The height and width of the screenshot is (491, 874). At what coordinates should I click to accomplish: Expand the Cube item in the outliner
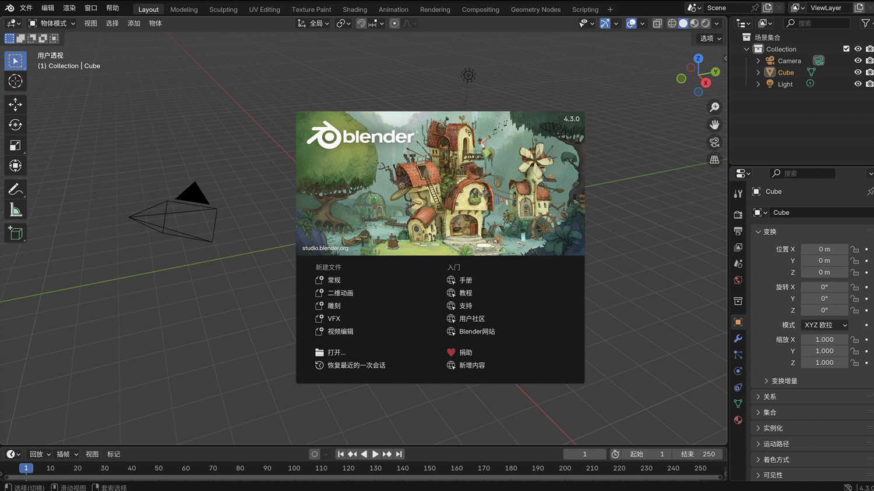(758, 72)
